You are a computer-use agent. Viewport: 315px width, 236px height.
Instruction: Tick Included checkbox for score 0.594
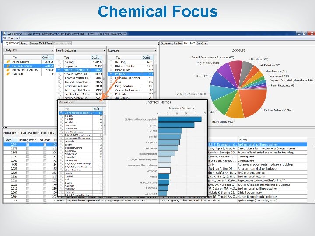point(45,145)
